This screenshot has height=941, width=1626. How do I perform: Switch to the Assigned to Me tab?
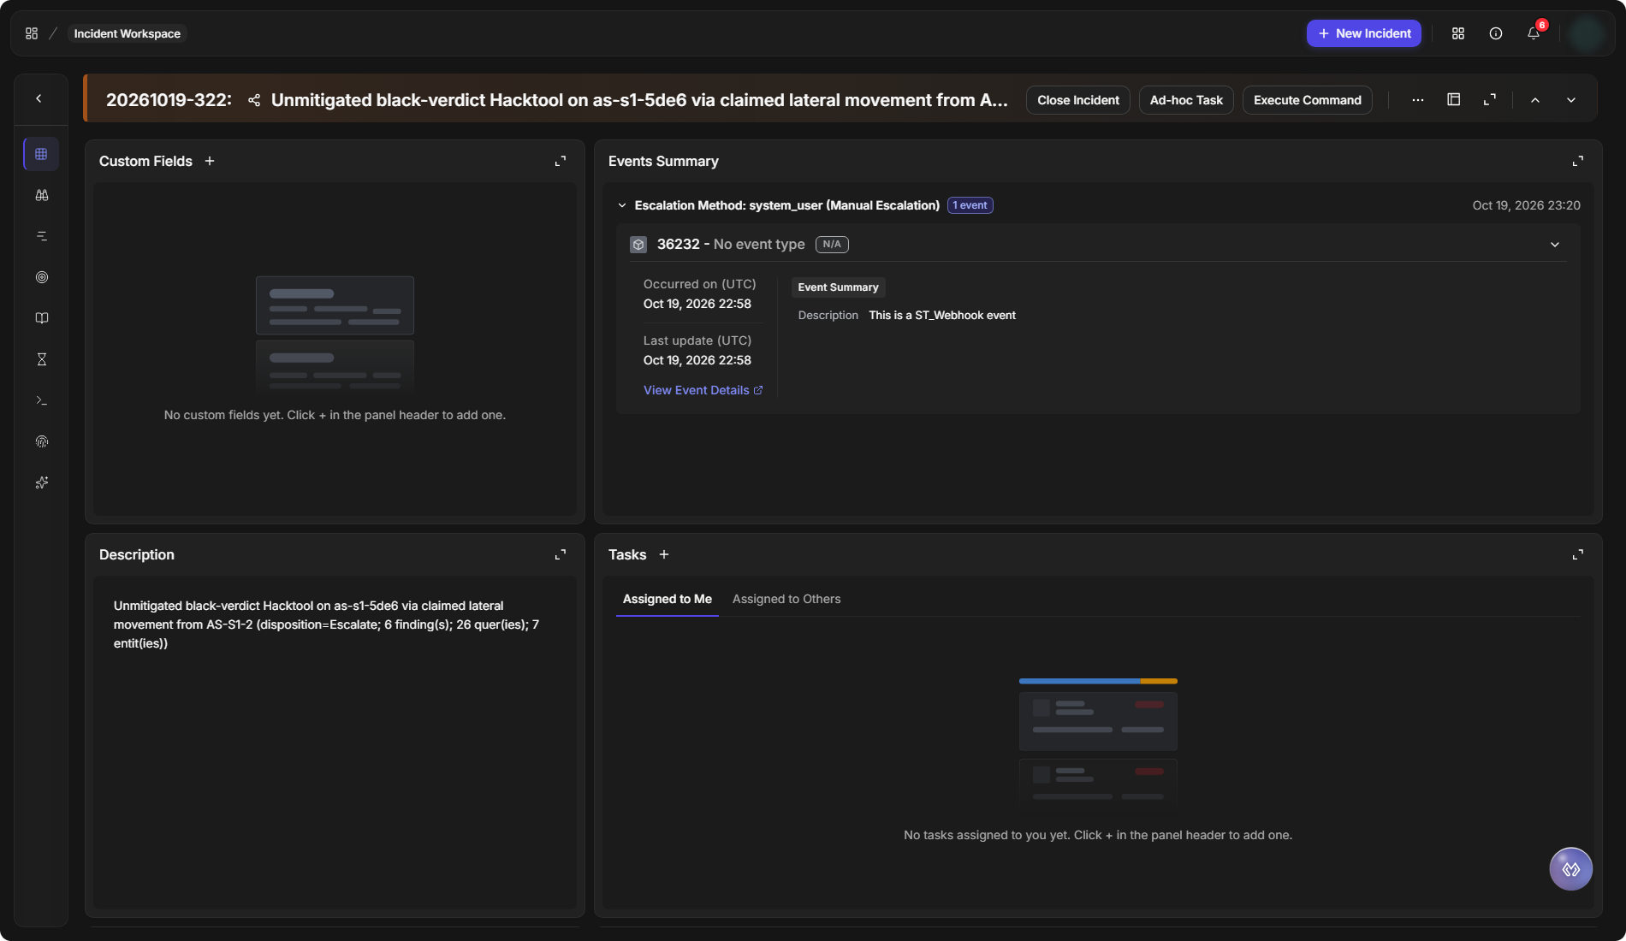(668, 599)
